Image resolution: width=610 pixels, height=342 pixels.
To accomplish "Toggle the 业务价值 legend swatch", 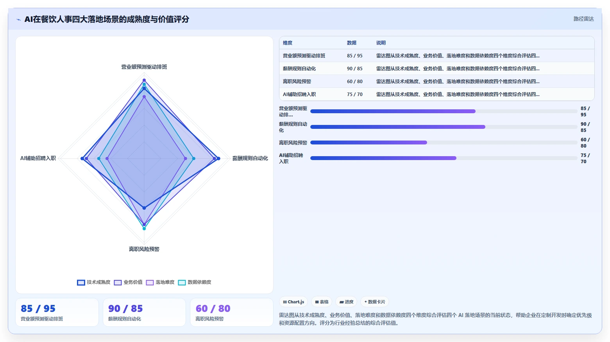I will [118, 283].
